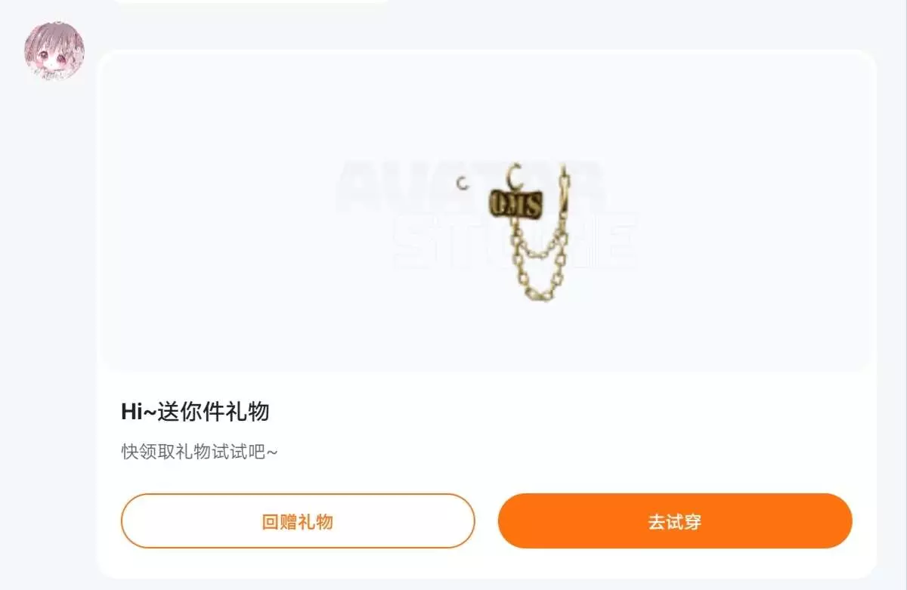
Task: Click the STORE watermark text
Action: point(515,242)
